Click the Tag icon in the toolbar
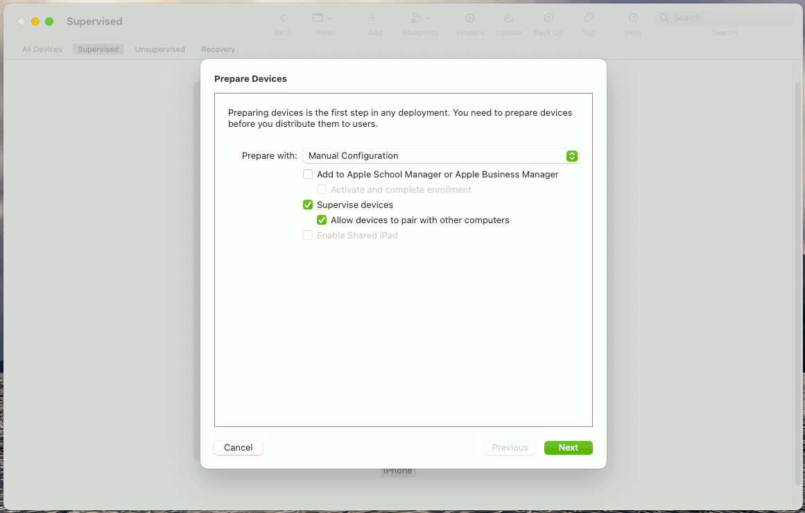The height and width of the screenshot is (513, 805). point(588,17)
